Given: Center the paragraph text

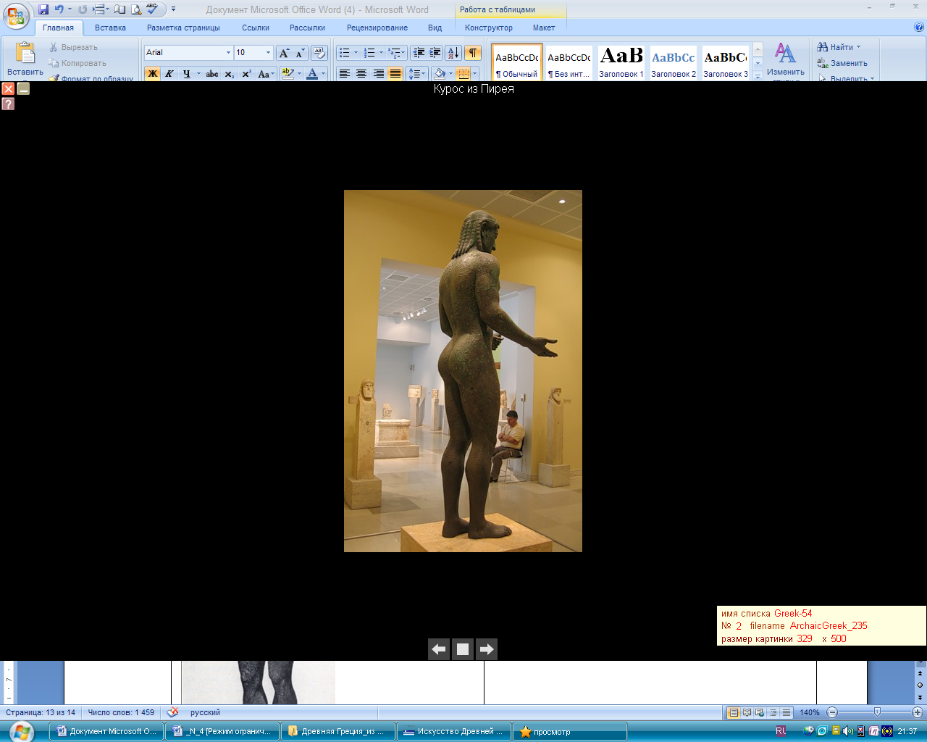Looking at the screenshot, I should [x=361, y=74].
